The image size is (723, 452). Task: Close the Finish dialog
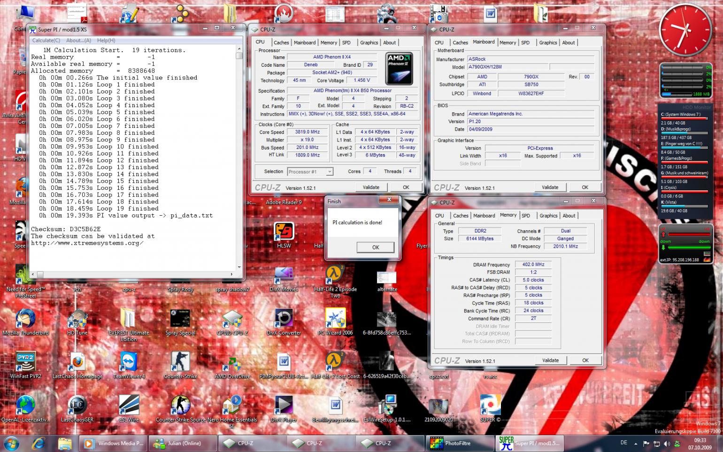click(x=389, y=200)
